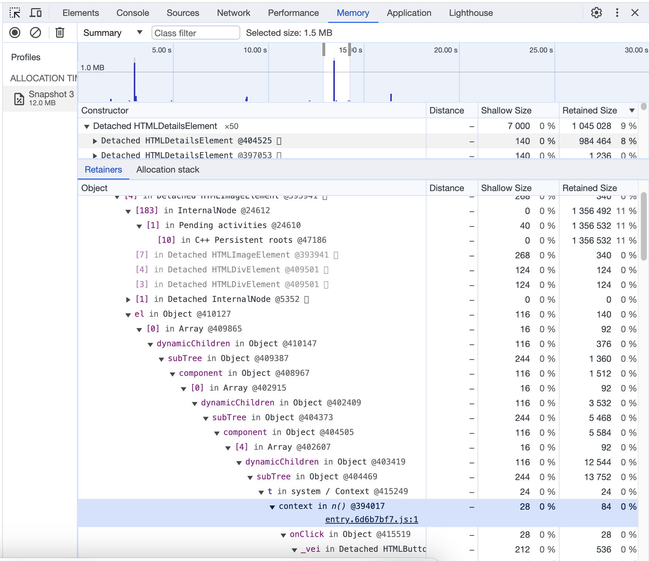649x561 pixels.
Task: Click the record heap allocations button
Action: [15, 33]
